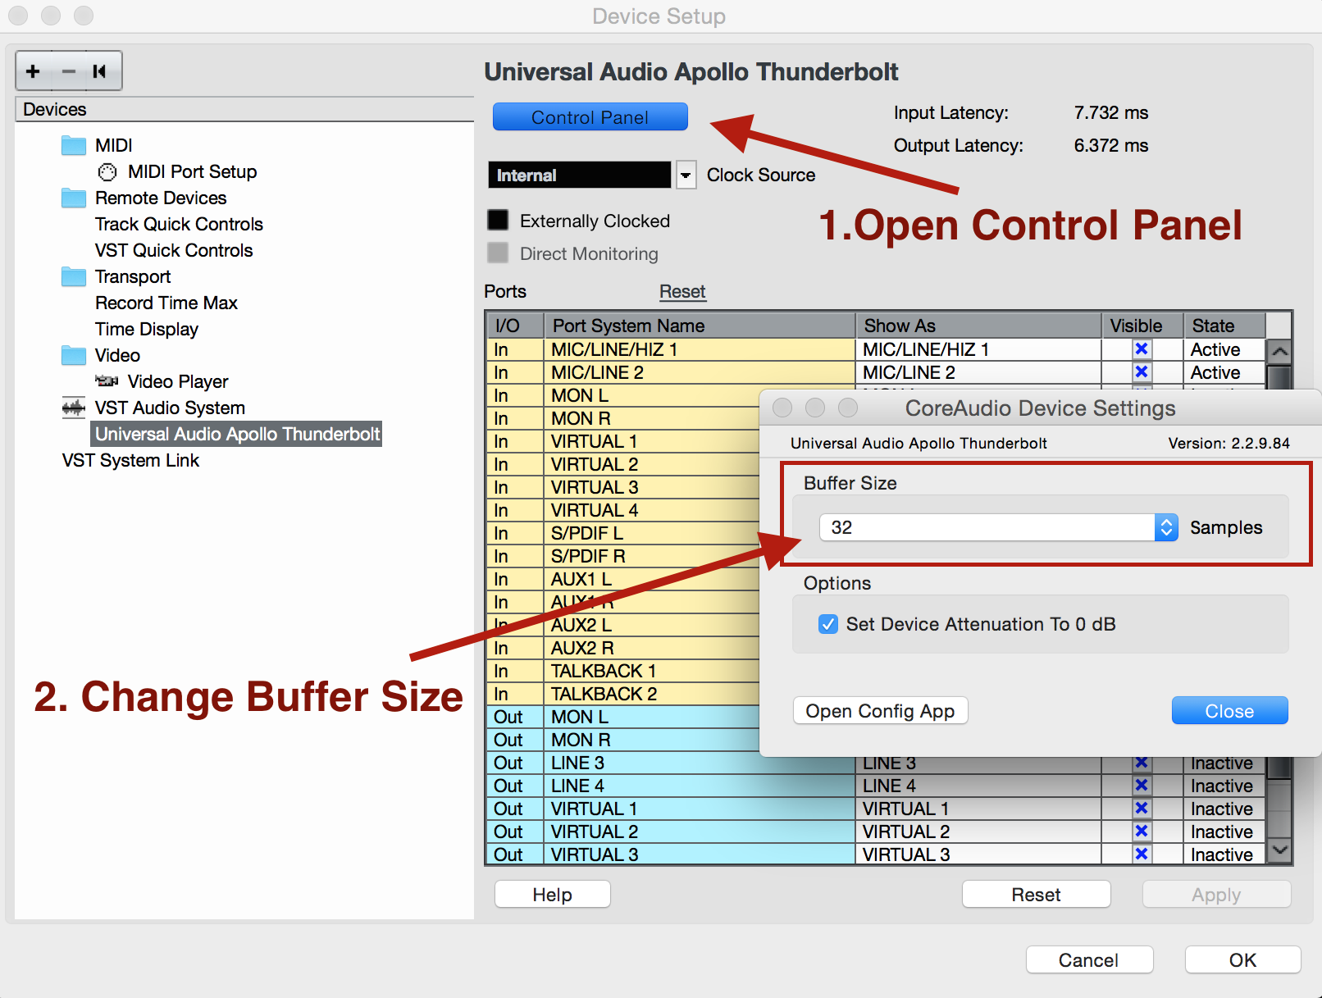The width and height of the screenshot is (1322, 998).
Task: Click the minus icon to remove device
Action: [x=68, y=71]
